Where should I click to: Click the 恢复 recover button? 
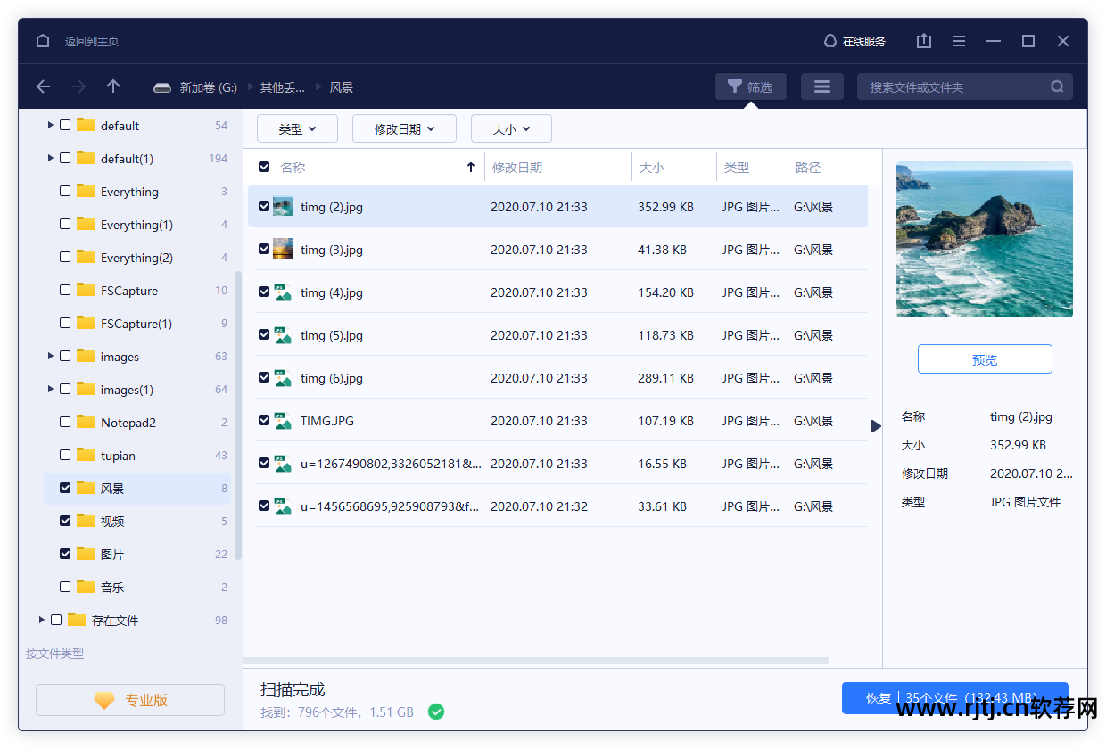955,698
